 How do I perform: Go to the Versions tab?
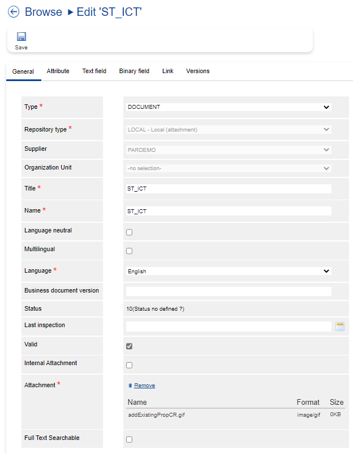[197, 71]
